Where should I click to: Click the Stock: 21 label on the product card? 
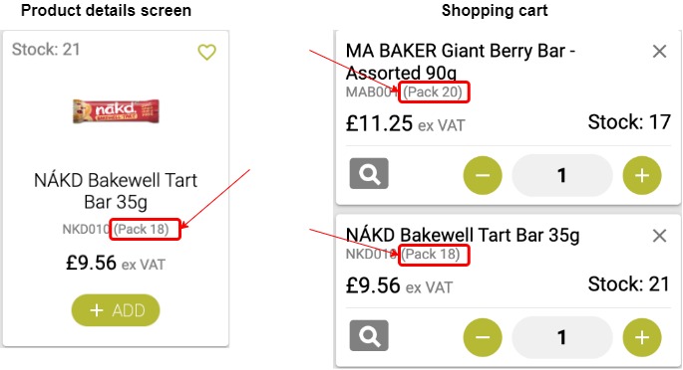(46, 49)
